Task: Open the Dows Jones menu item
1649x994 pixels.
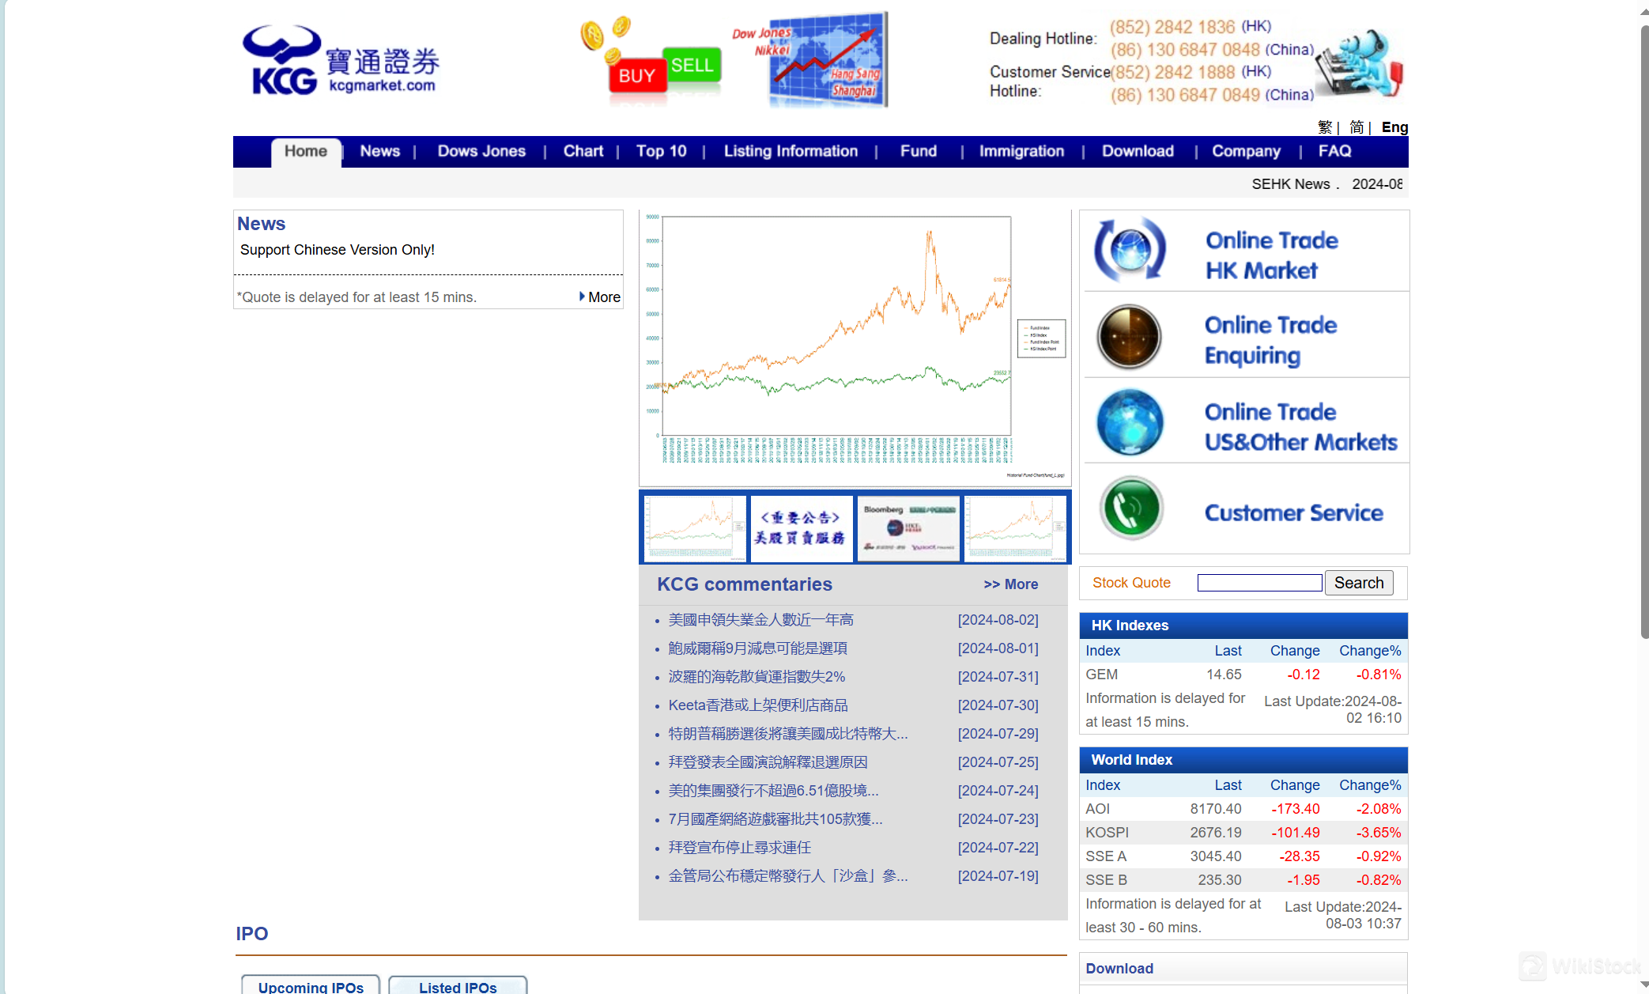Action: point(481,151)
